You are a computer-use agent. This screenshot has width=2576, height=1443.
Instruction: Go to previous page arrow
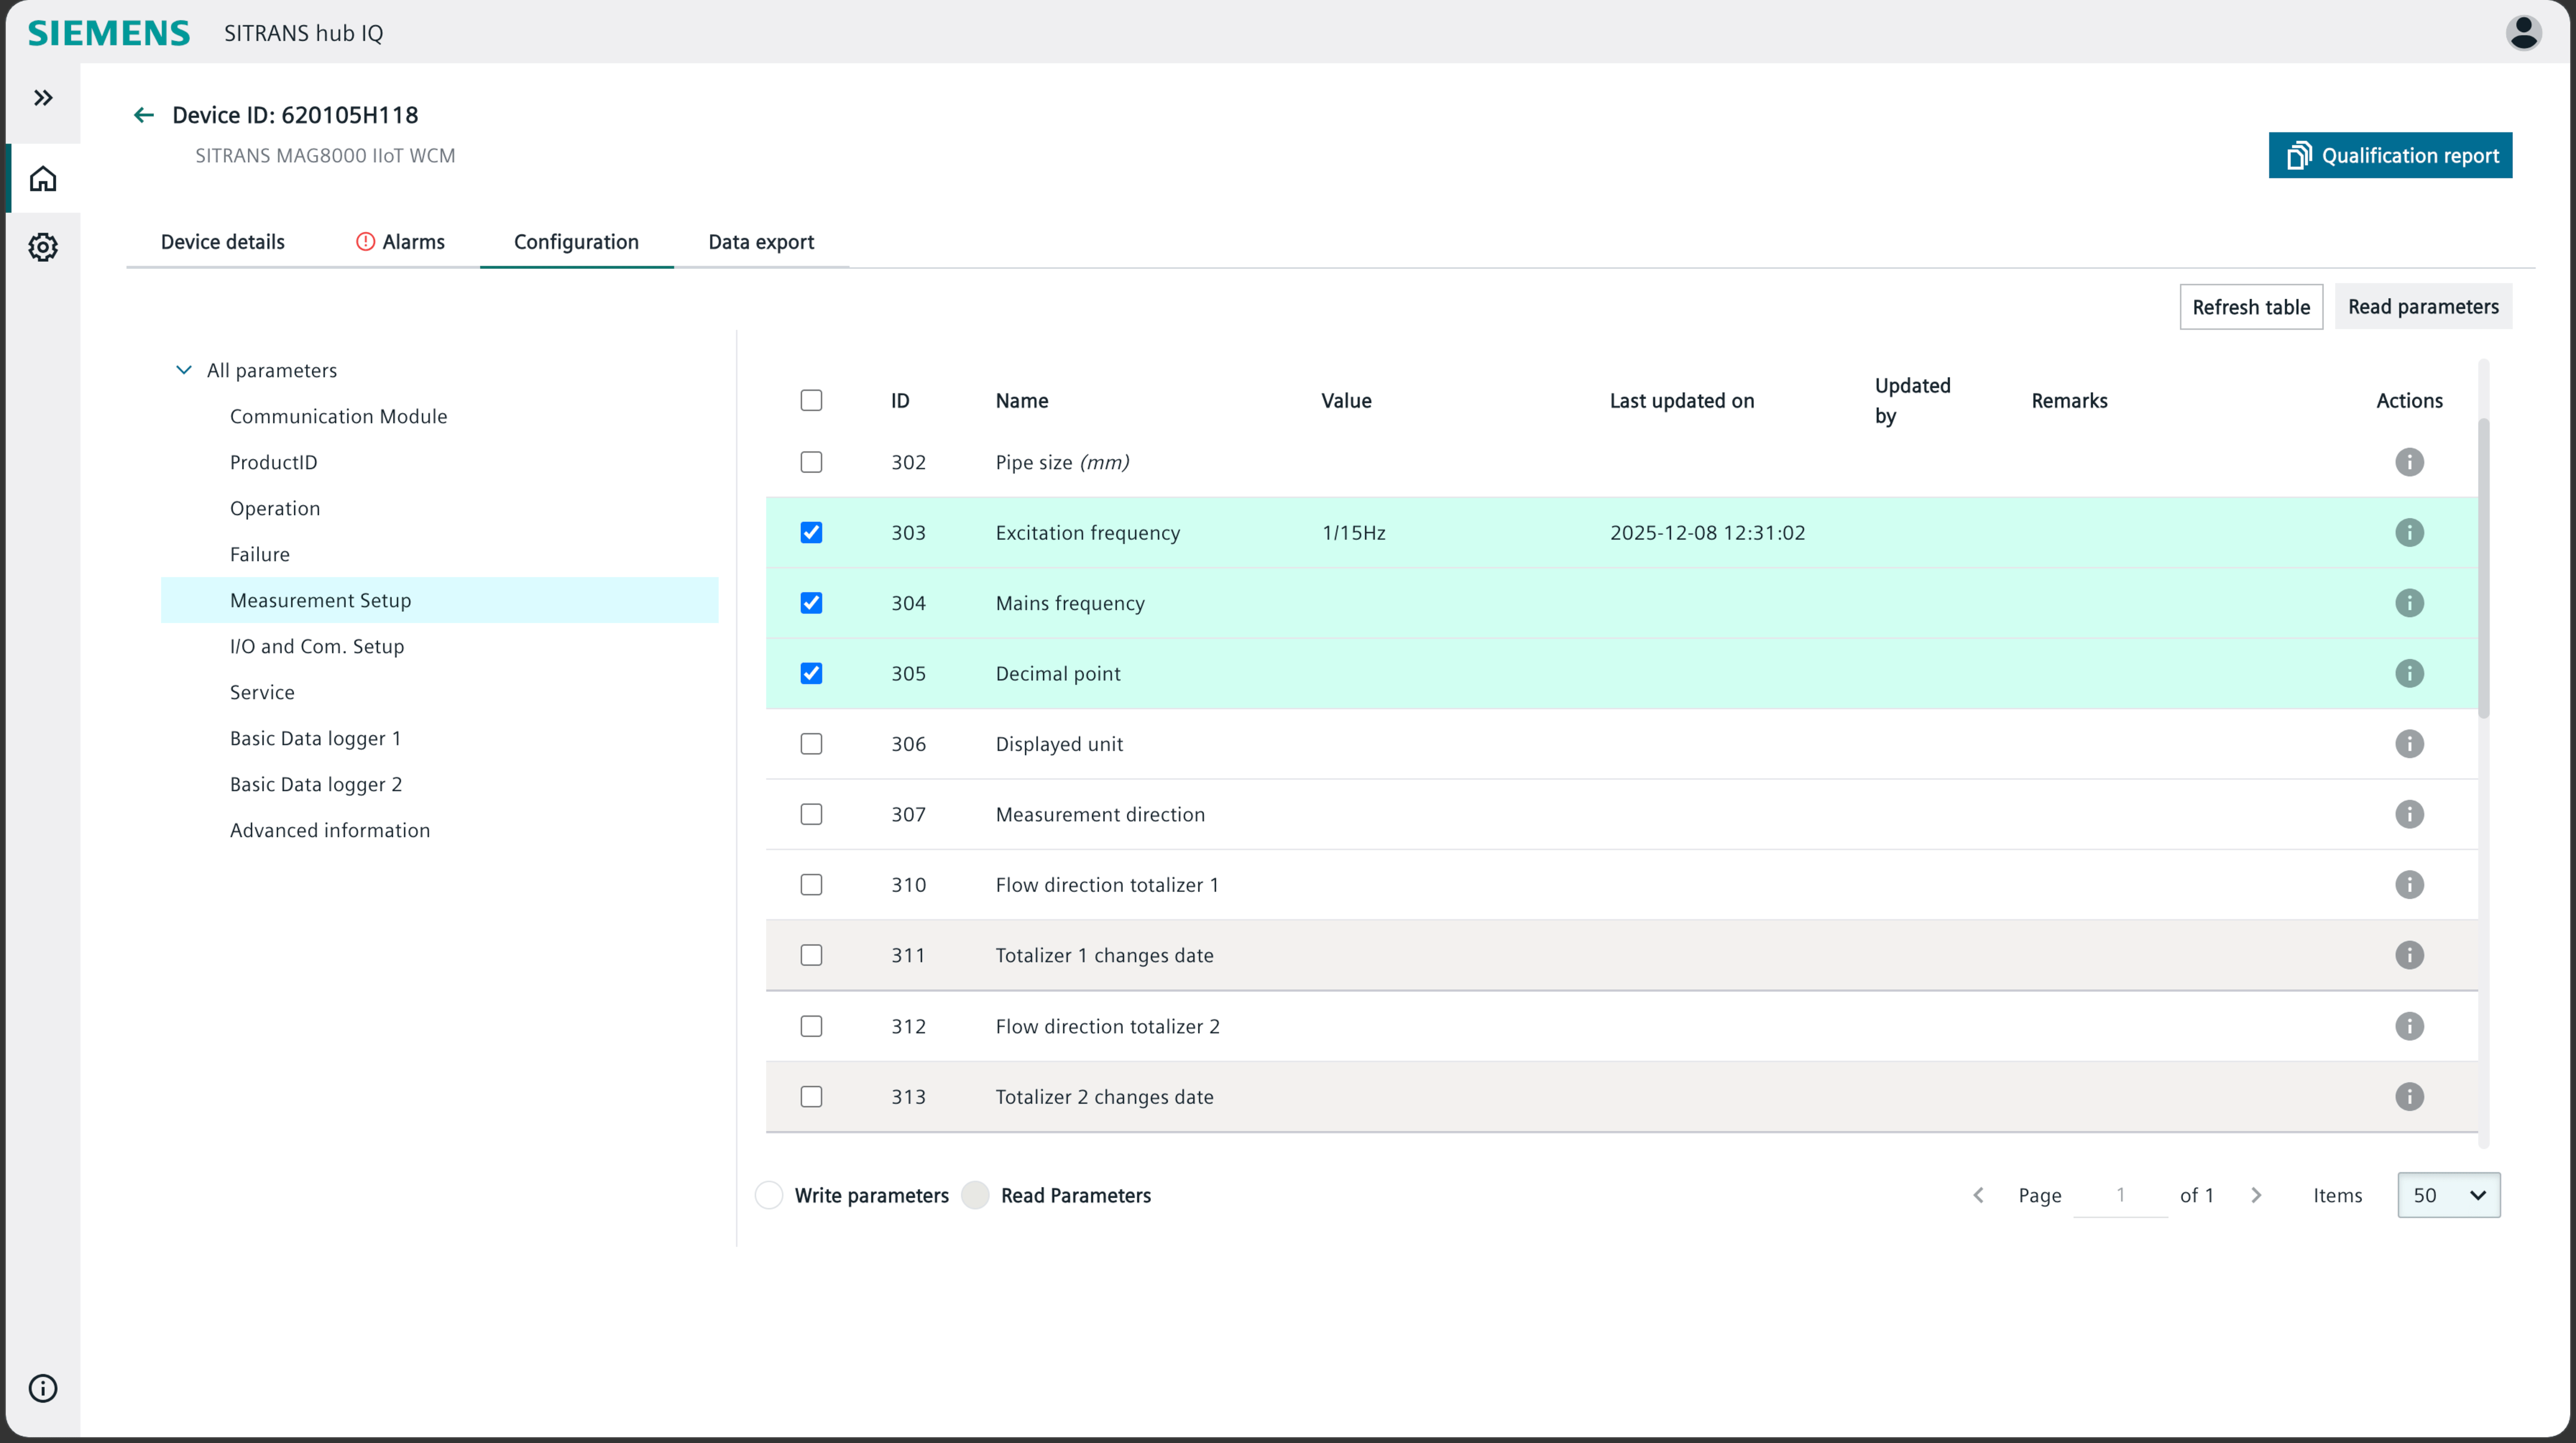coord(1978,1195)
